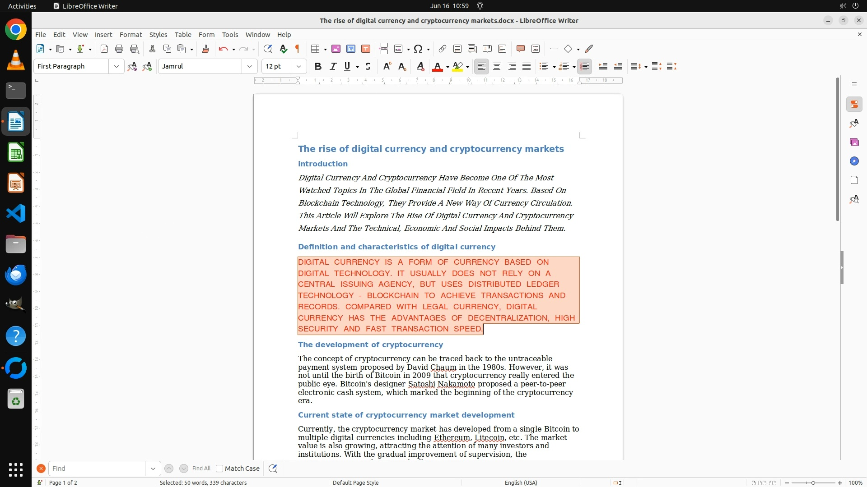Toggle Italic formatting button
Viewport: 867px width, 487px height.
click(x=333, y=66)
